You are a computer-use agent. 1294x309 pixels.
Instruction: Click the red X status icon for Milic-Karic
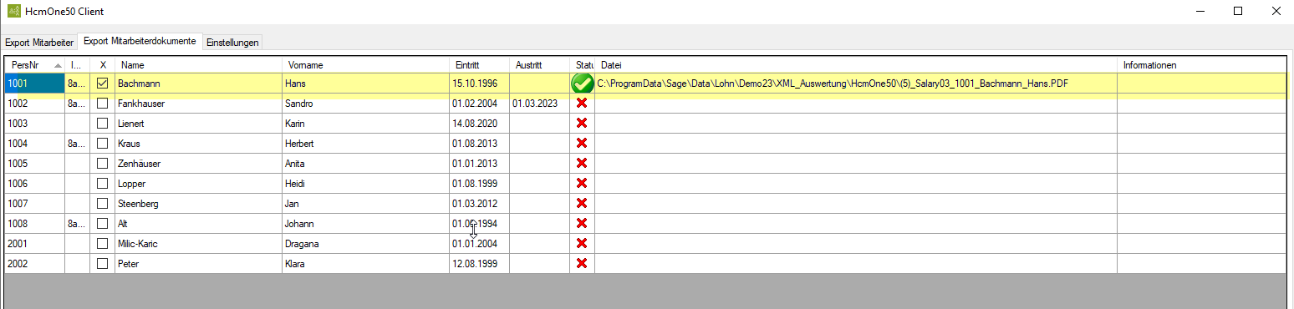(x=582, y=243)
